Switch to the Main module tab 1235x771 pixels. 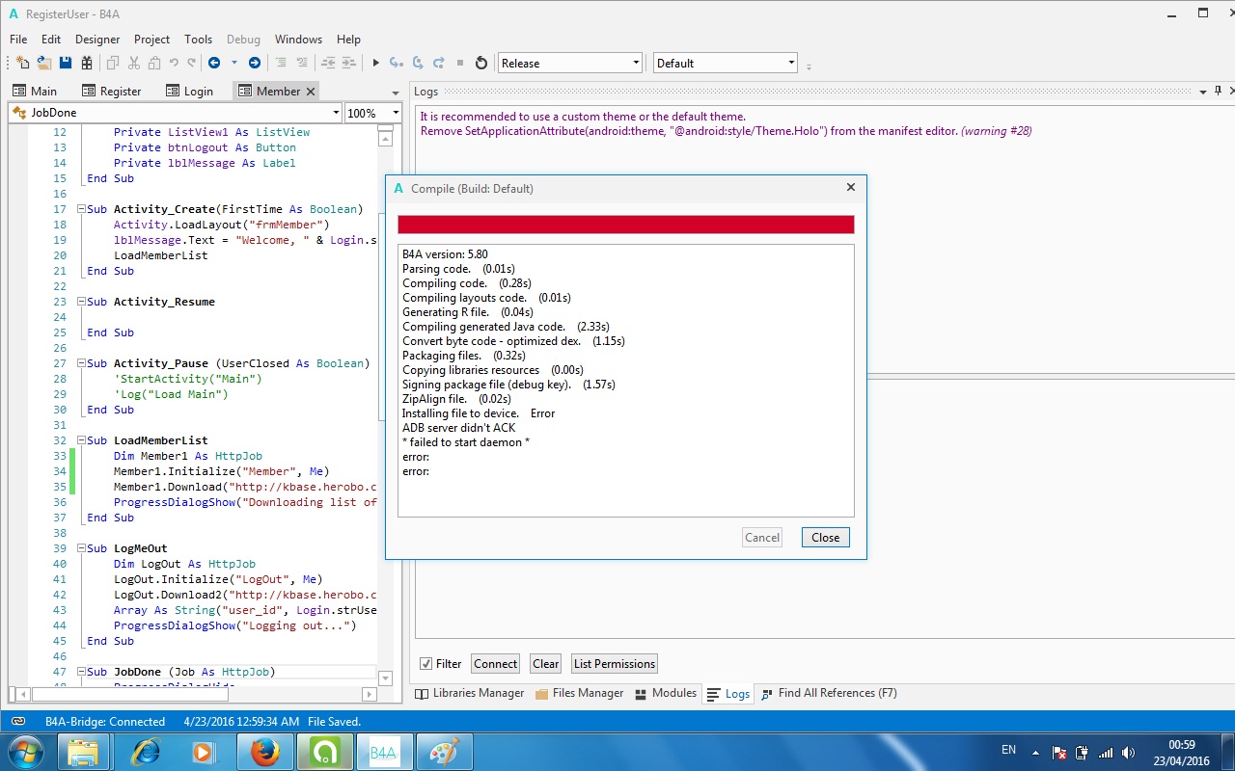[x=35, y=91]
